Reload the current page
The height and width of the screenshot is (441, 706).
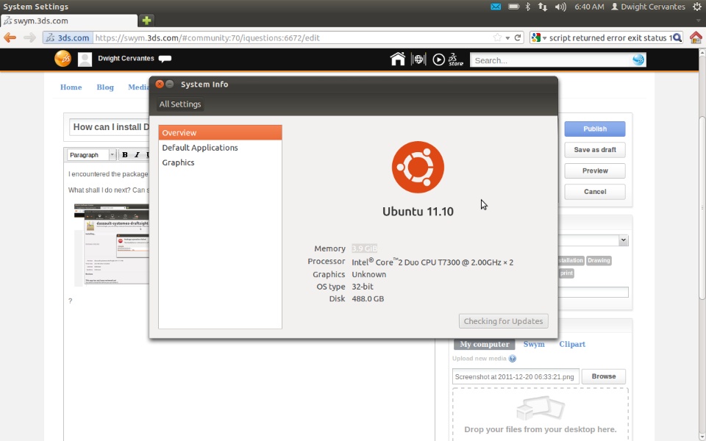pyautogui.click(x=518, y=37)
